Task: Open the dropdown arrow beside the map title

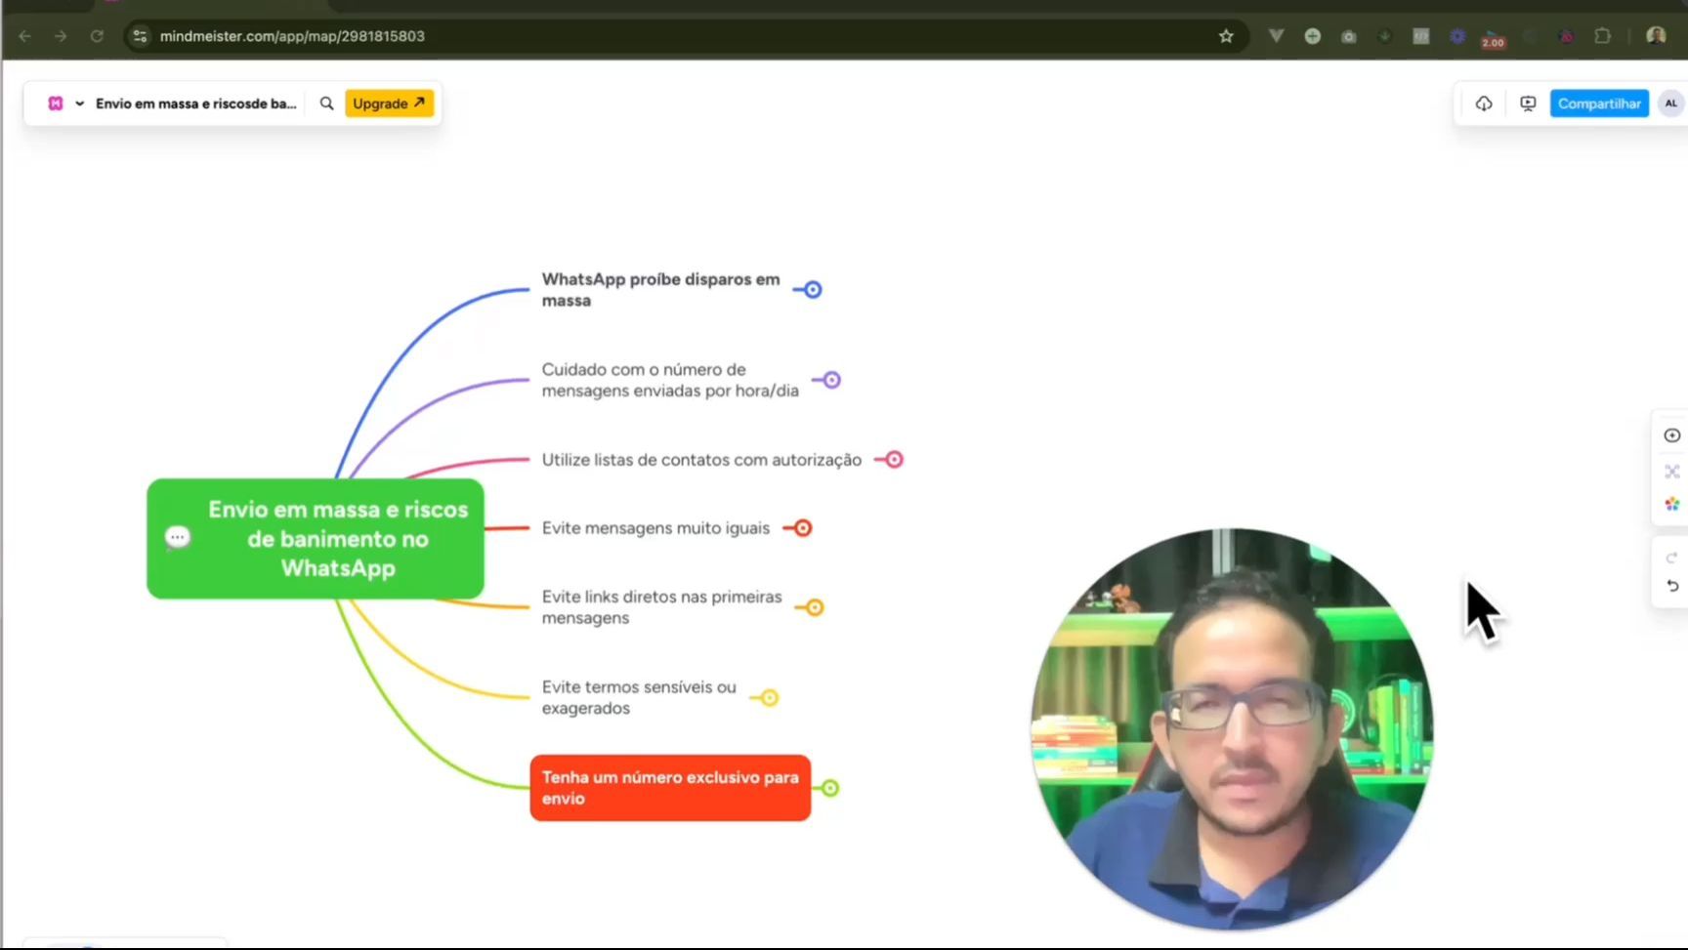Action: coord(80,103)
